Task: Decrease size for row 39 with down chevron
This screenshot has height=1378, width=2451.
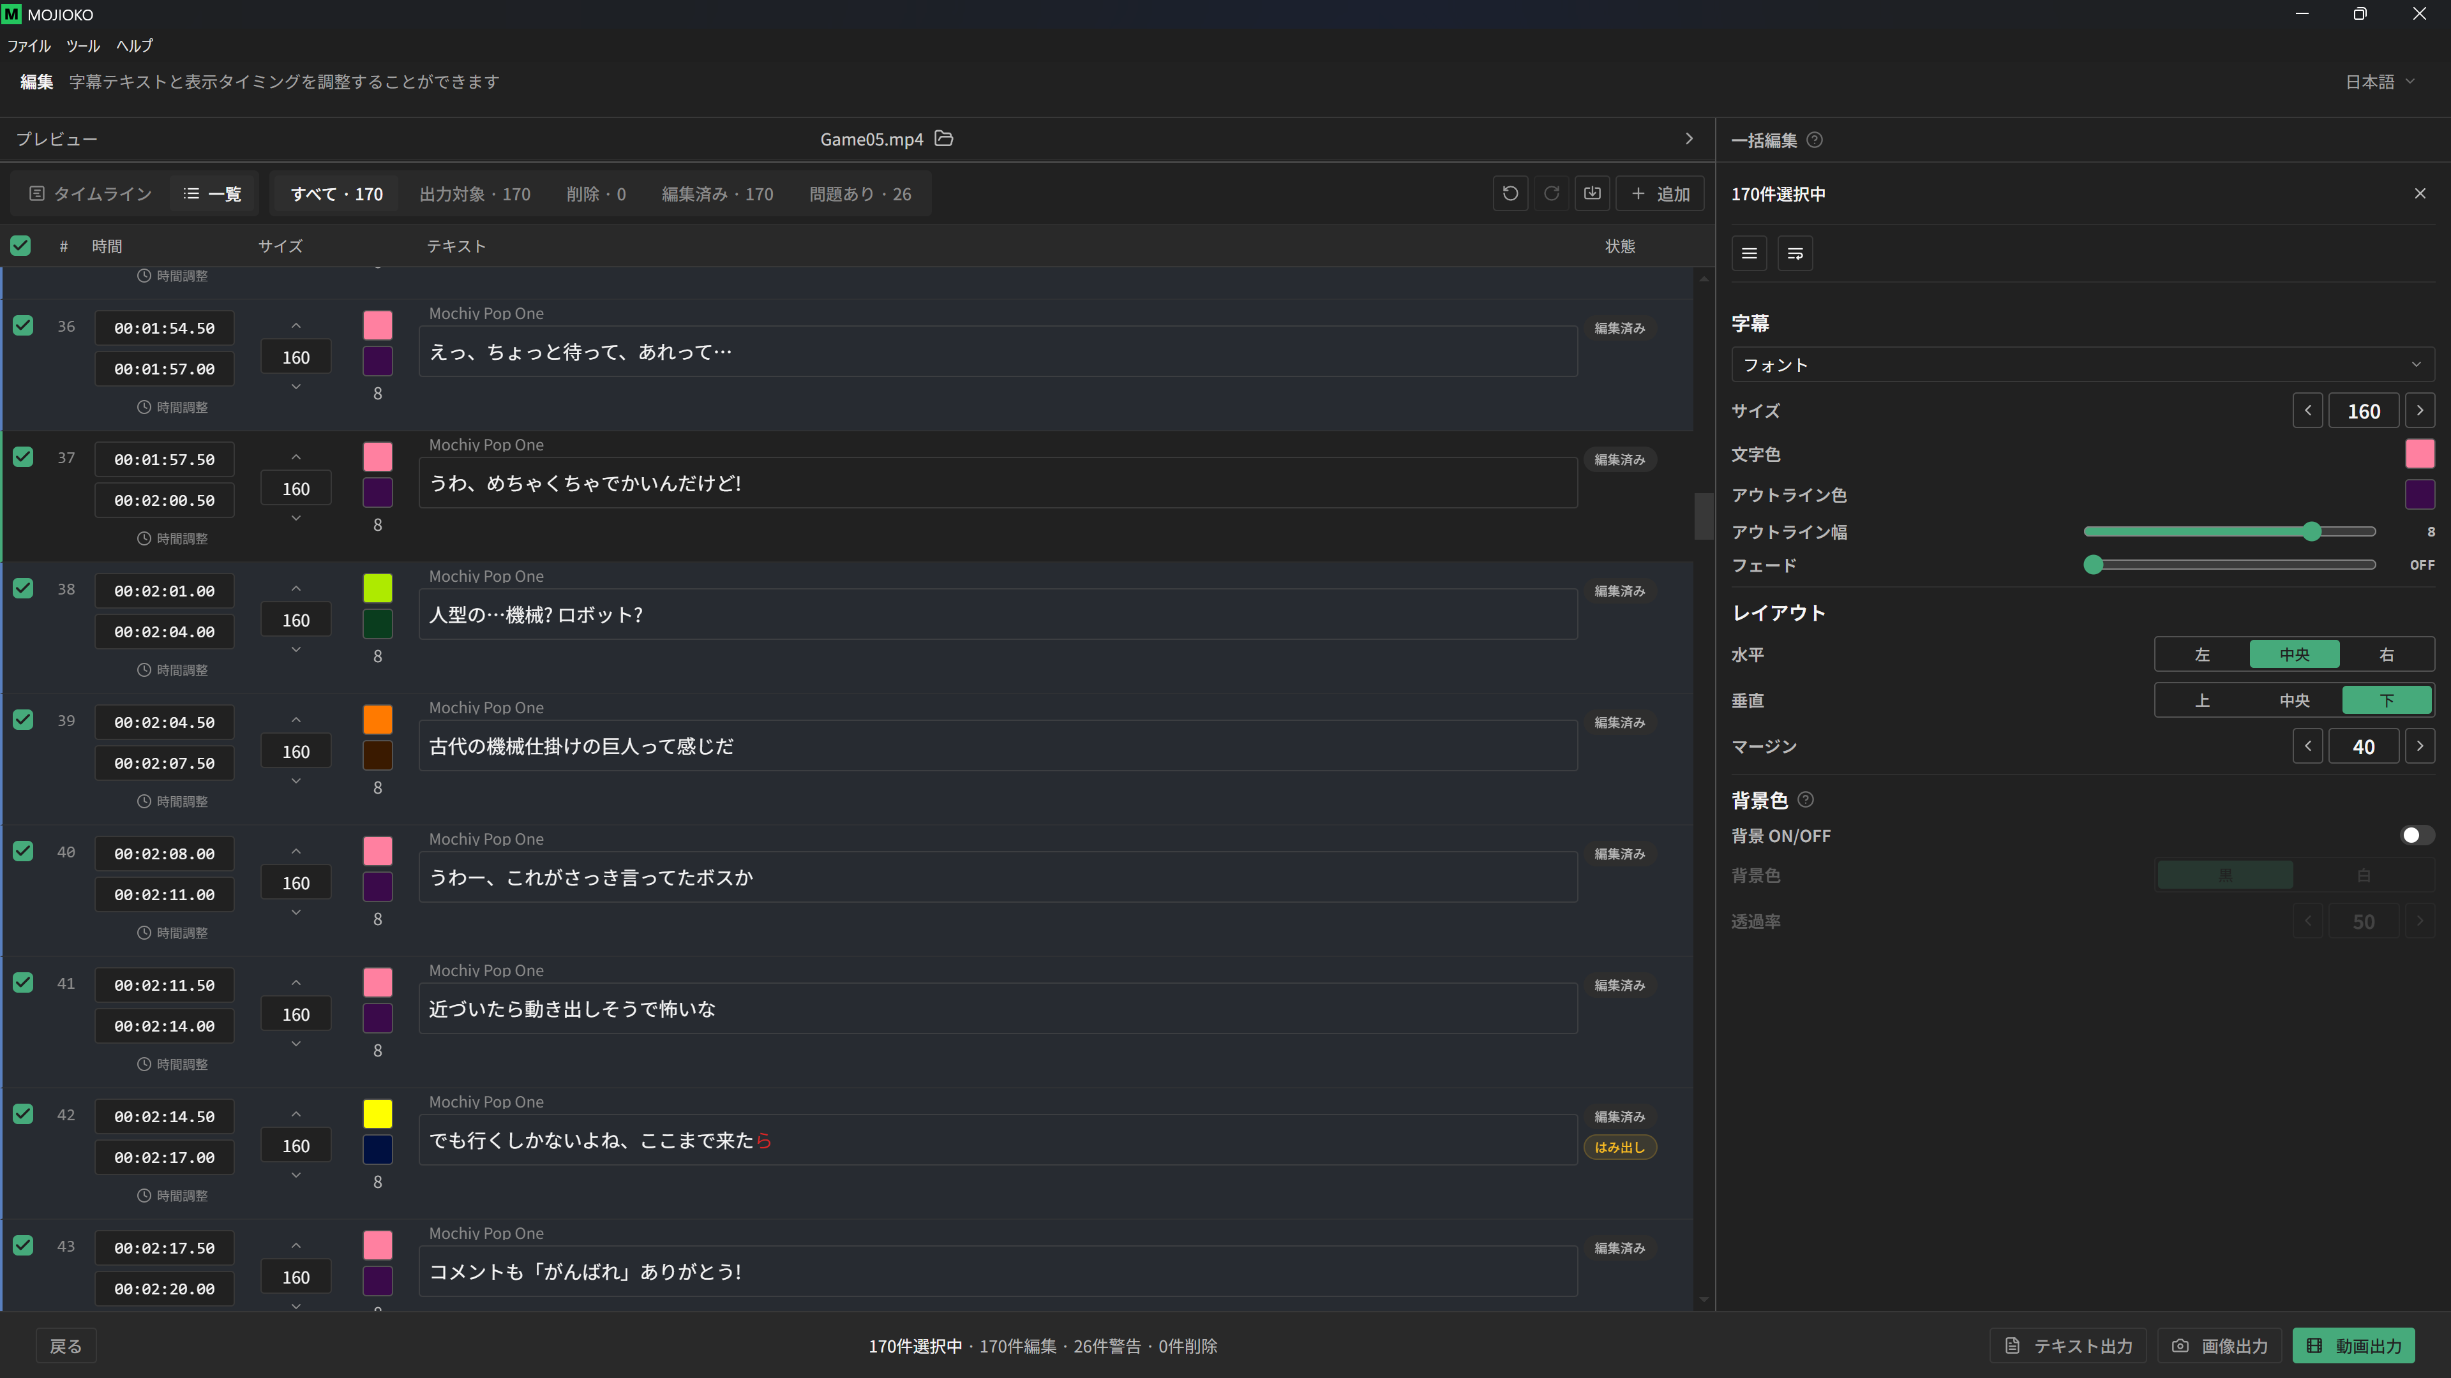Action: [296, 782]
